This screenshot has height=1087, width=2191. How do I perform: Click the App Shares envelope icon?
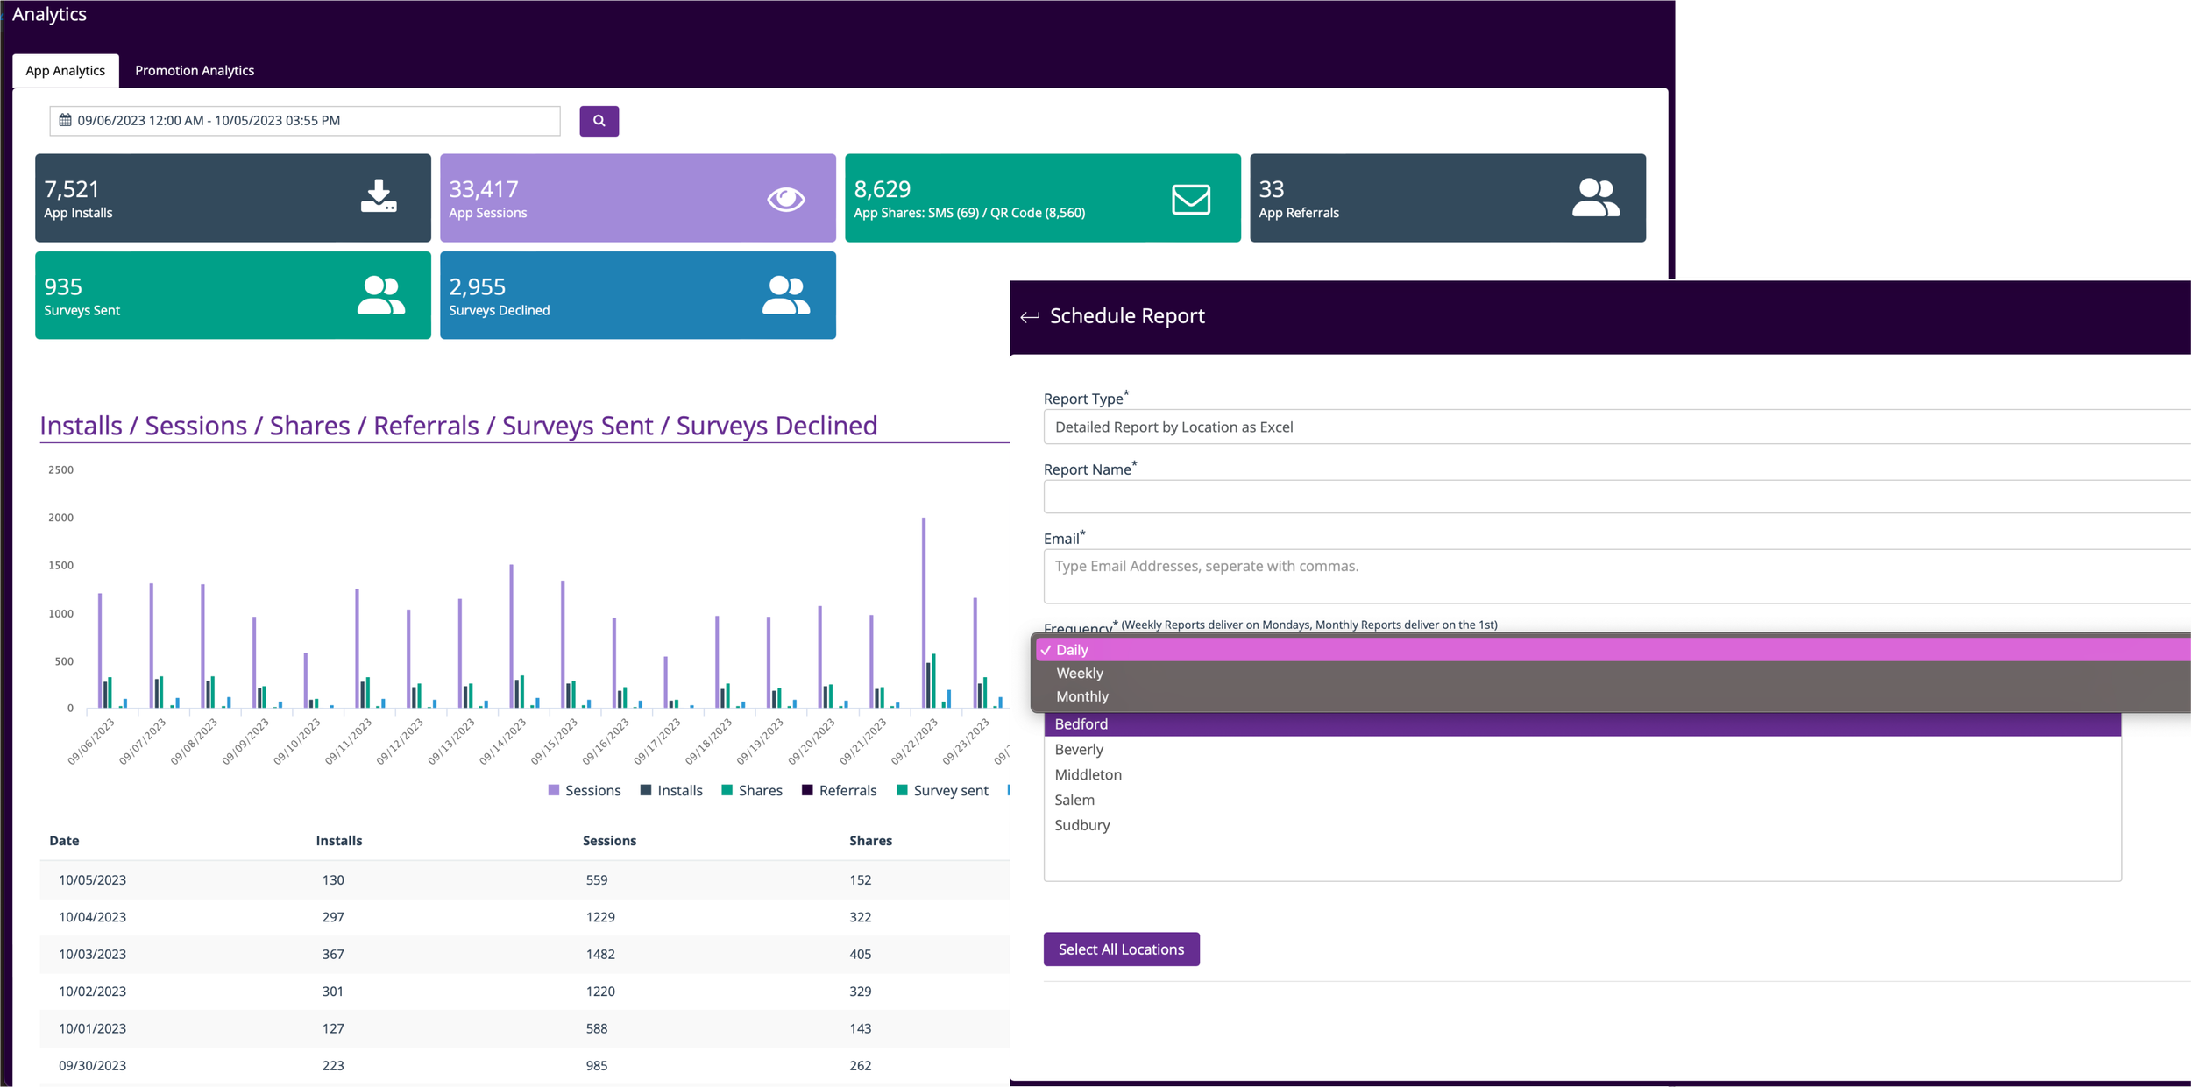[x=1190, y=199]
